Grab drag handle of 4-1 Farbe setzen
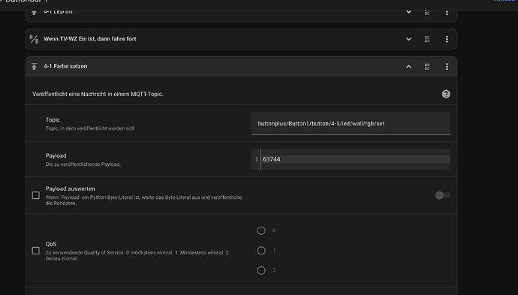This screenshot has height=295, width=518. tap(427, 66)
